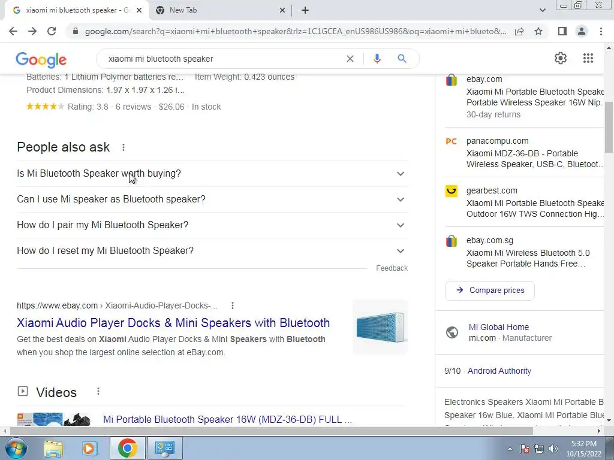The height and width of the screenshot is (460, 614).
Task: Open Mi Global Home link
Action: pyautogui.click(x=498, y=327)
